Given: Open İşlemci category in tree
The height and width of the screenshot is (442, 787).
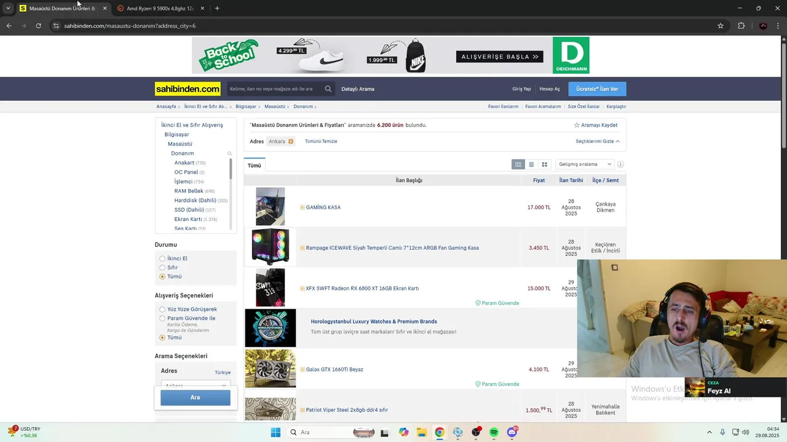Looking at the screenshot, I should point(183,182).
